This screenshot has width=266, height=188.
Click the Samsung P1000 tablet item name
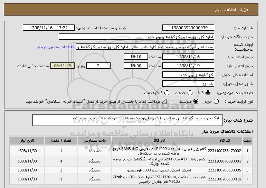[x=159, y=151]
